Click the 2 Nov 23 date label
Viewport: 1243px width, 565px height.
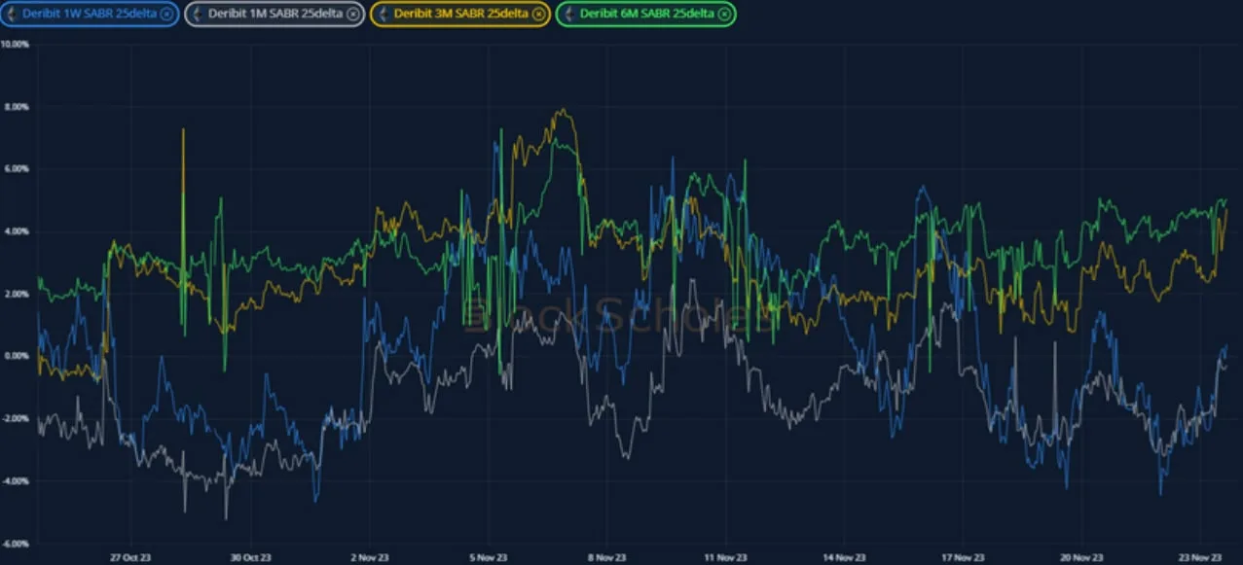pos(368,557)
